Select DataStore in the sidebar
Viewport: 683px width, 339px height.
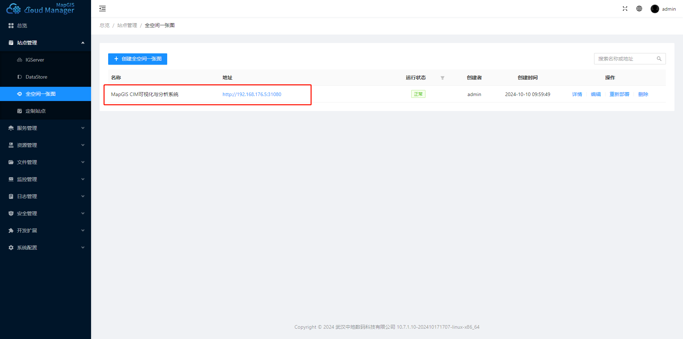tap(46, 77)
